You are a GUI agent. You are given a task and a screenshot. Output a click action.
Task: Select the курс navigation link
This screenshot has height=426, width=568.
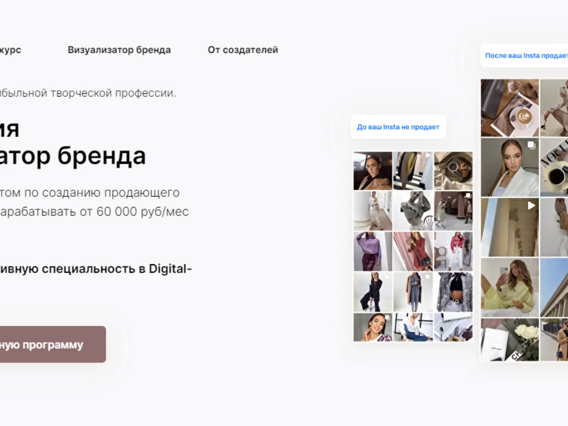tap(11, 50)
